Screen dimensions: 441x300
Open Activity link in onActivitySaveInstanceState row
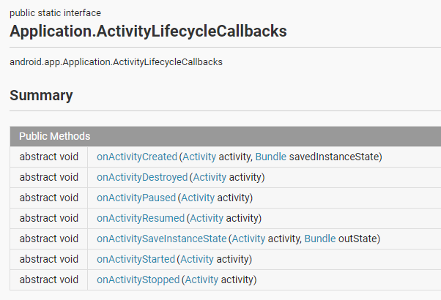pos(248,239)
